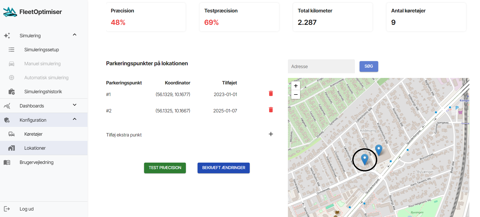Click the Log ud exit icon
This screenshot has height=217, width=480.
coord(7,209)
